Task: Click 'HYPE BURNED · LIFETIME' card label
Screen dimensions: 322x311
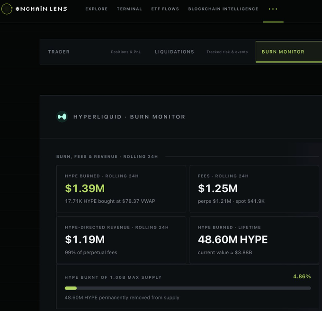Action: 229,228
